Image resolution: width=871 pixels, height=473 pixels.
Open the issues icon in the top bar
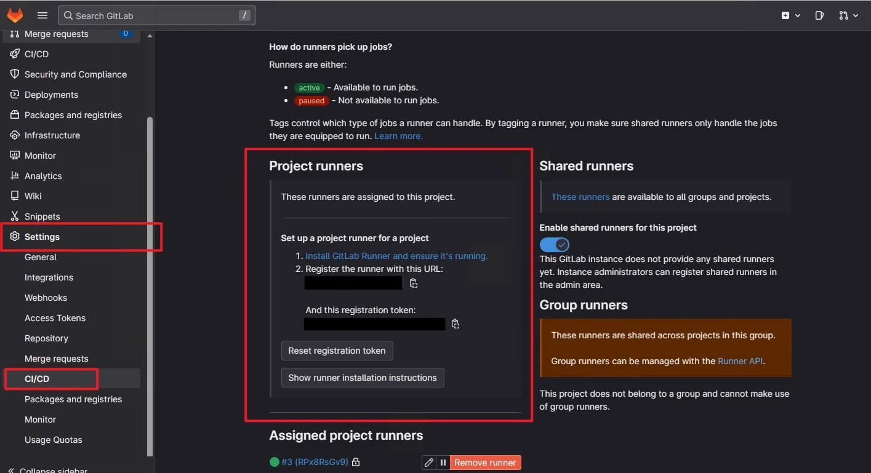(x=819, y=15)
